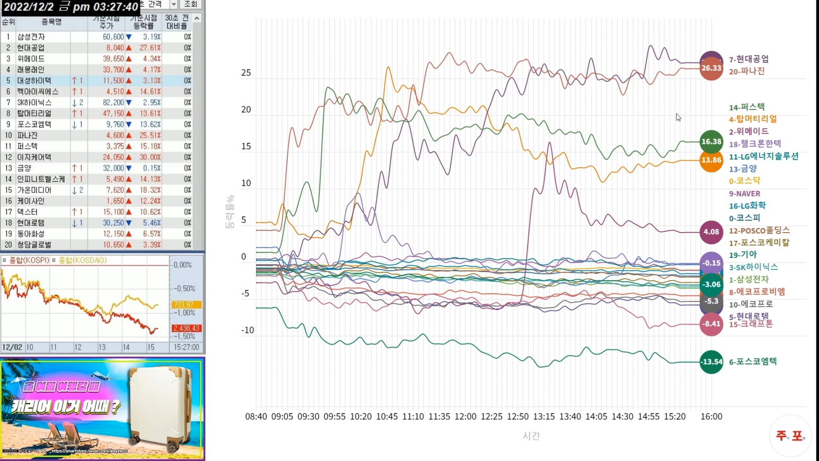819x461 pixels.
Task: Toggle the 20-파나진 legend entry
Action: [x=747, y=71]
